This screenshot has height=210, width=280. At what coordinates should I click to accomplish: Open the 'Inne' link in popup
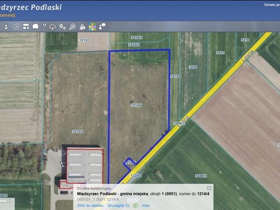pyautogui.click(x=146, y=205)
